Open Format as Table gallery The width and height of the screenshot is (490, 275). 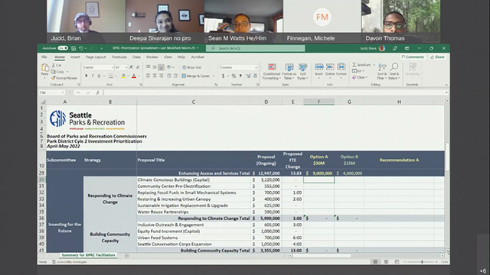(289, 72)
